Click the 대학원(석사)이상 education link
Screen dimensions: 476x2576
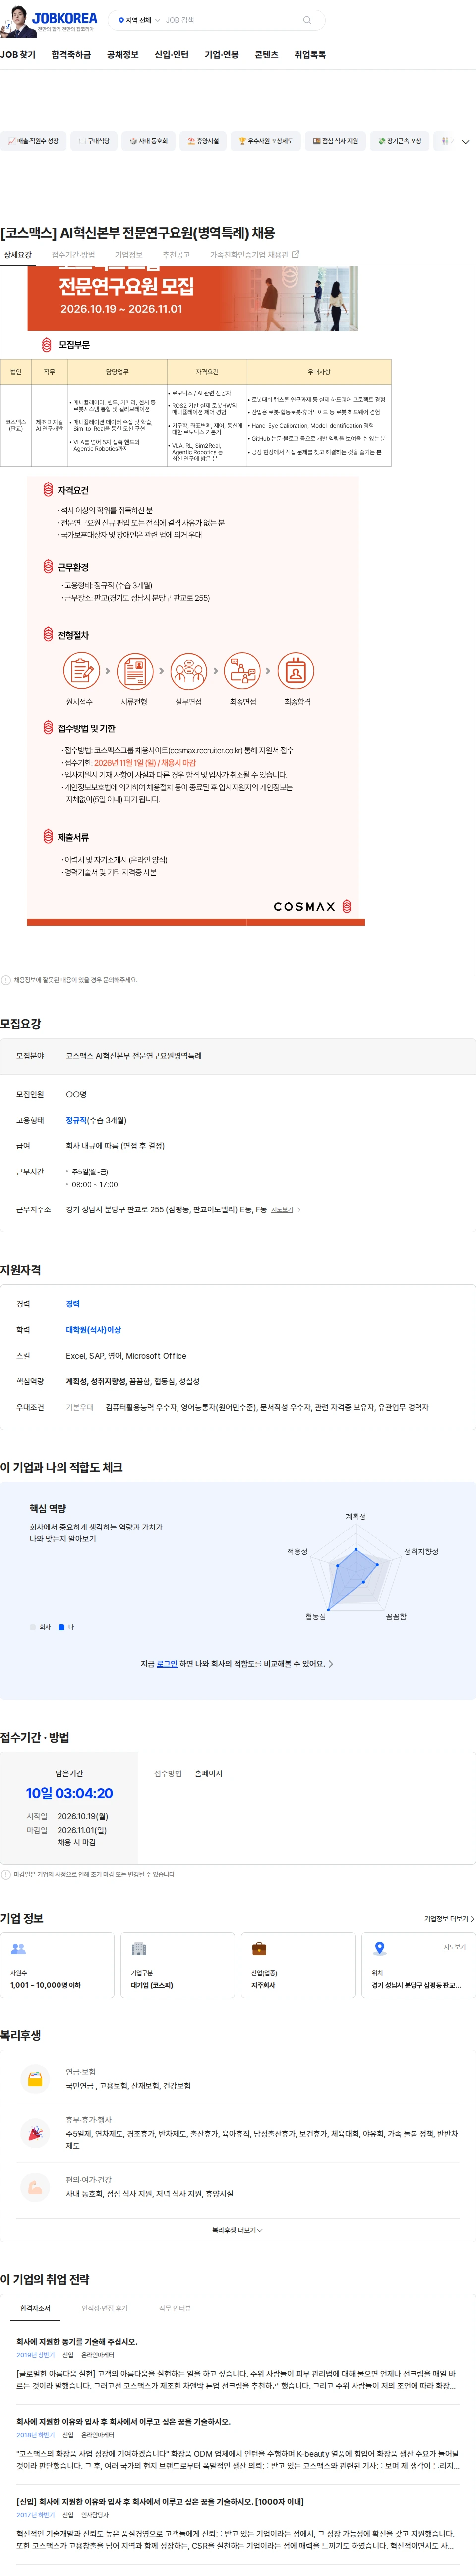click(93, 1330)
